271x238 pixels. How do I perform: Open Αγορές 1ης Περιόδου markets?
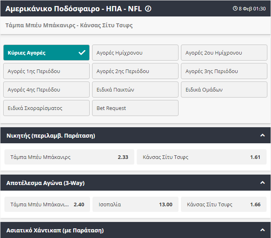tap(46, 71)
